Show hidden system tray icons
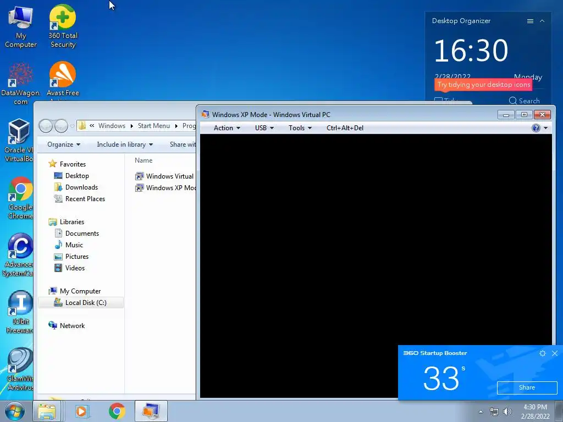563x422 pixels. [481, 412]
